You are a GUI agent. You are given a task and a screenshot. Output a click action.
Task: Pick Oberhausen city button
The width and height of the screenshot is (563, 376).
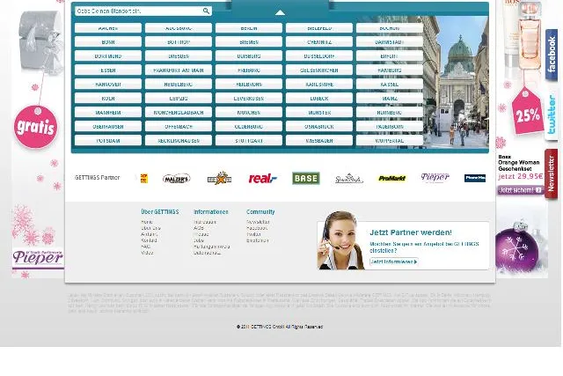(x=108, y=126)
